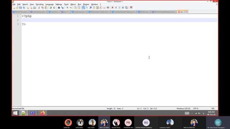Screen dimensions: 230x129
Task: Click 'Ln : 2' in the status bar
Action: [x=139, y=109]
